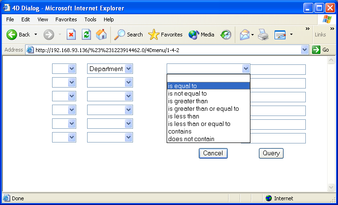
Task: Click the Query button
Action: (271, 153)
